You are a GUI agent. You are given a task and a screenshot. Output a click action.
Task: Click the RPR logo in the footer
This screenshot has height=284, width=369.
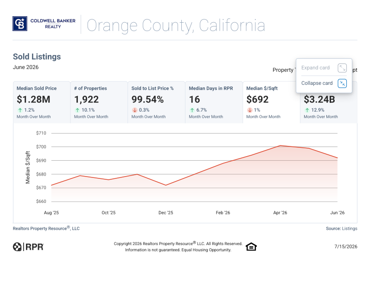pos(28,247)
